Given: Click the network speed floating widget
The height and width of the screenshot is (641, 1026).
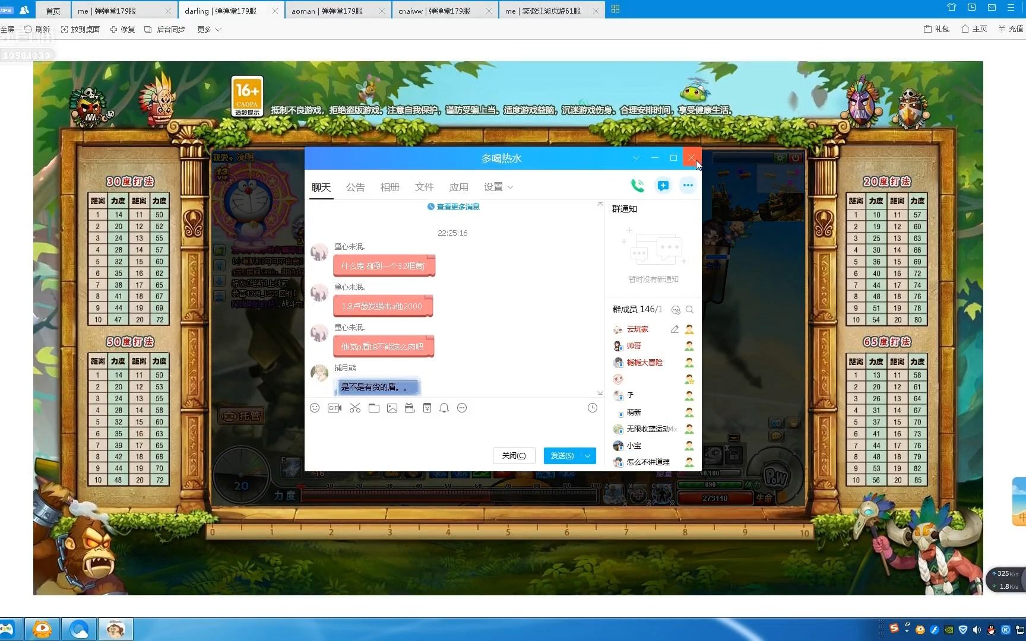Looking at the screenshot, I should click(x=1006, y=580).
